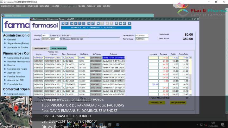This screenshot has width=228, height=128.
Task: Select Ingresos value 320.00
Action: coord(153,84)
